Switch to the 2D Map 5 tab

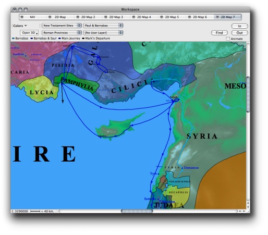172,17
